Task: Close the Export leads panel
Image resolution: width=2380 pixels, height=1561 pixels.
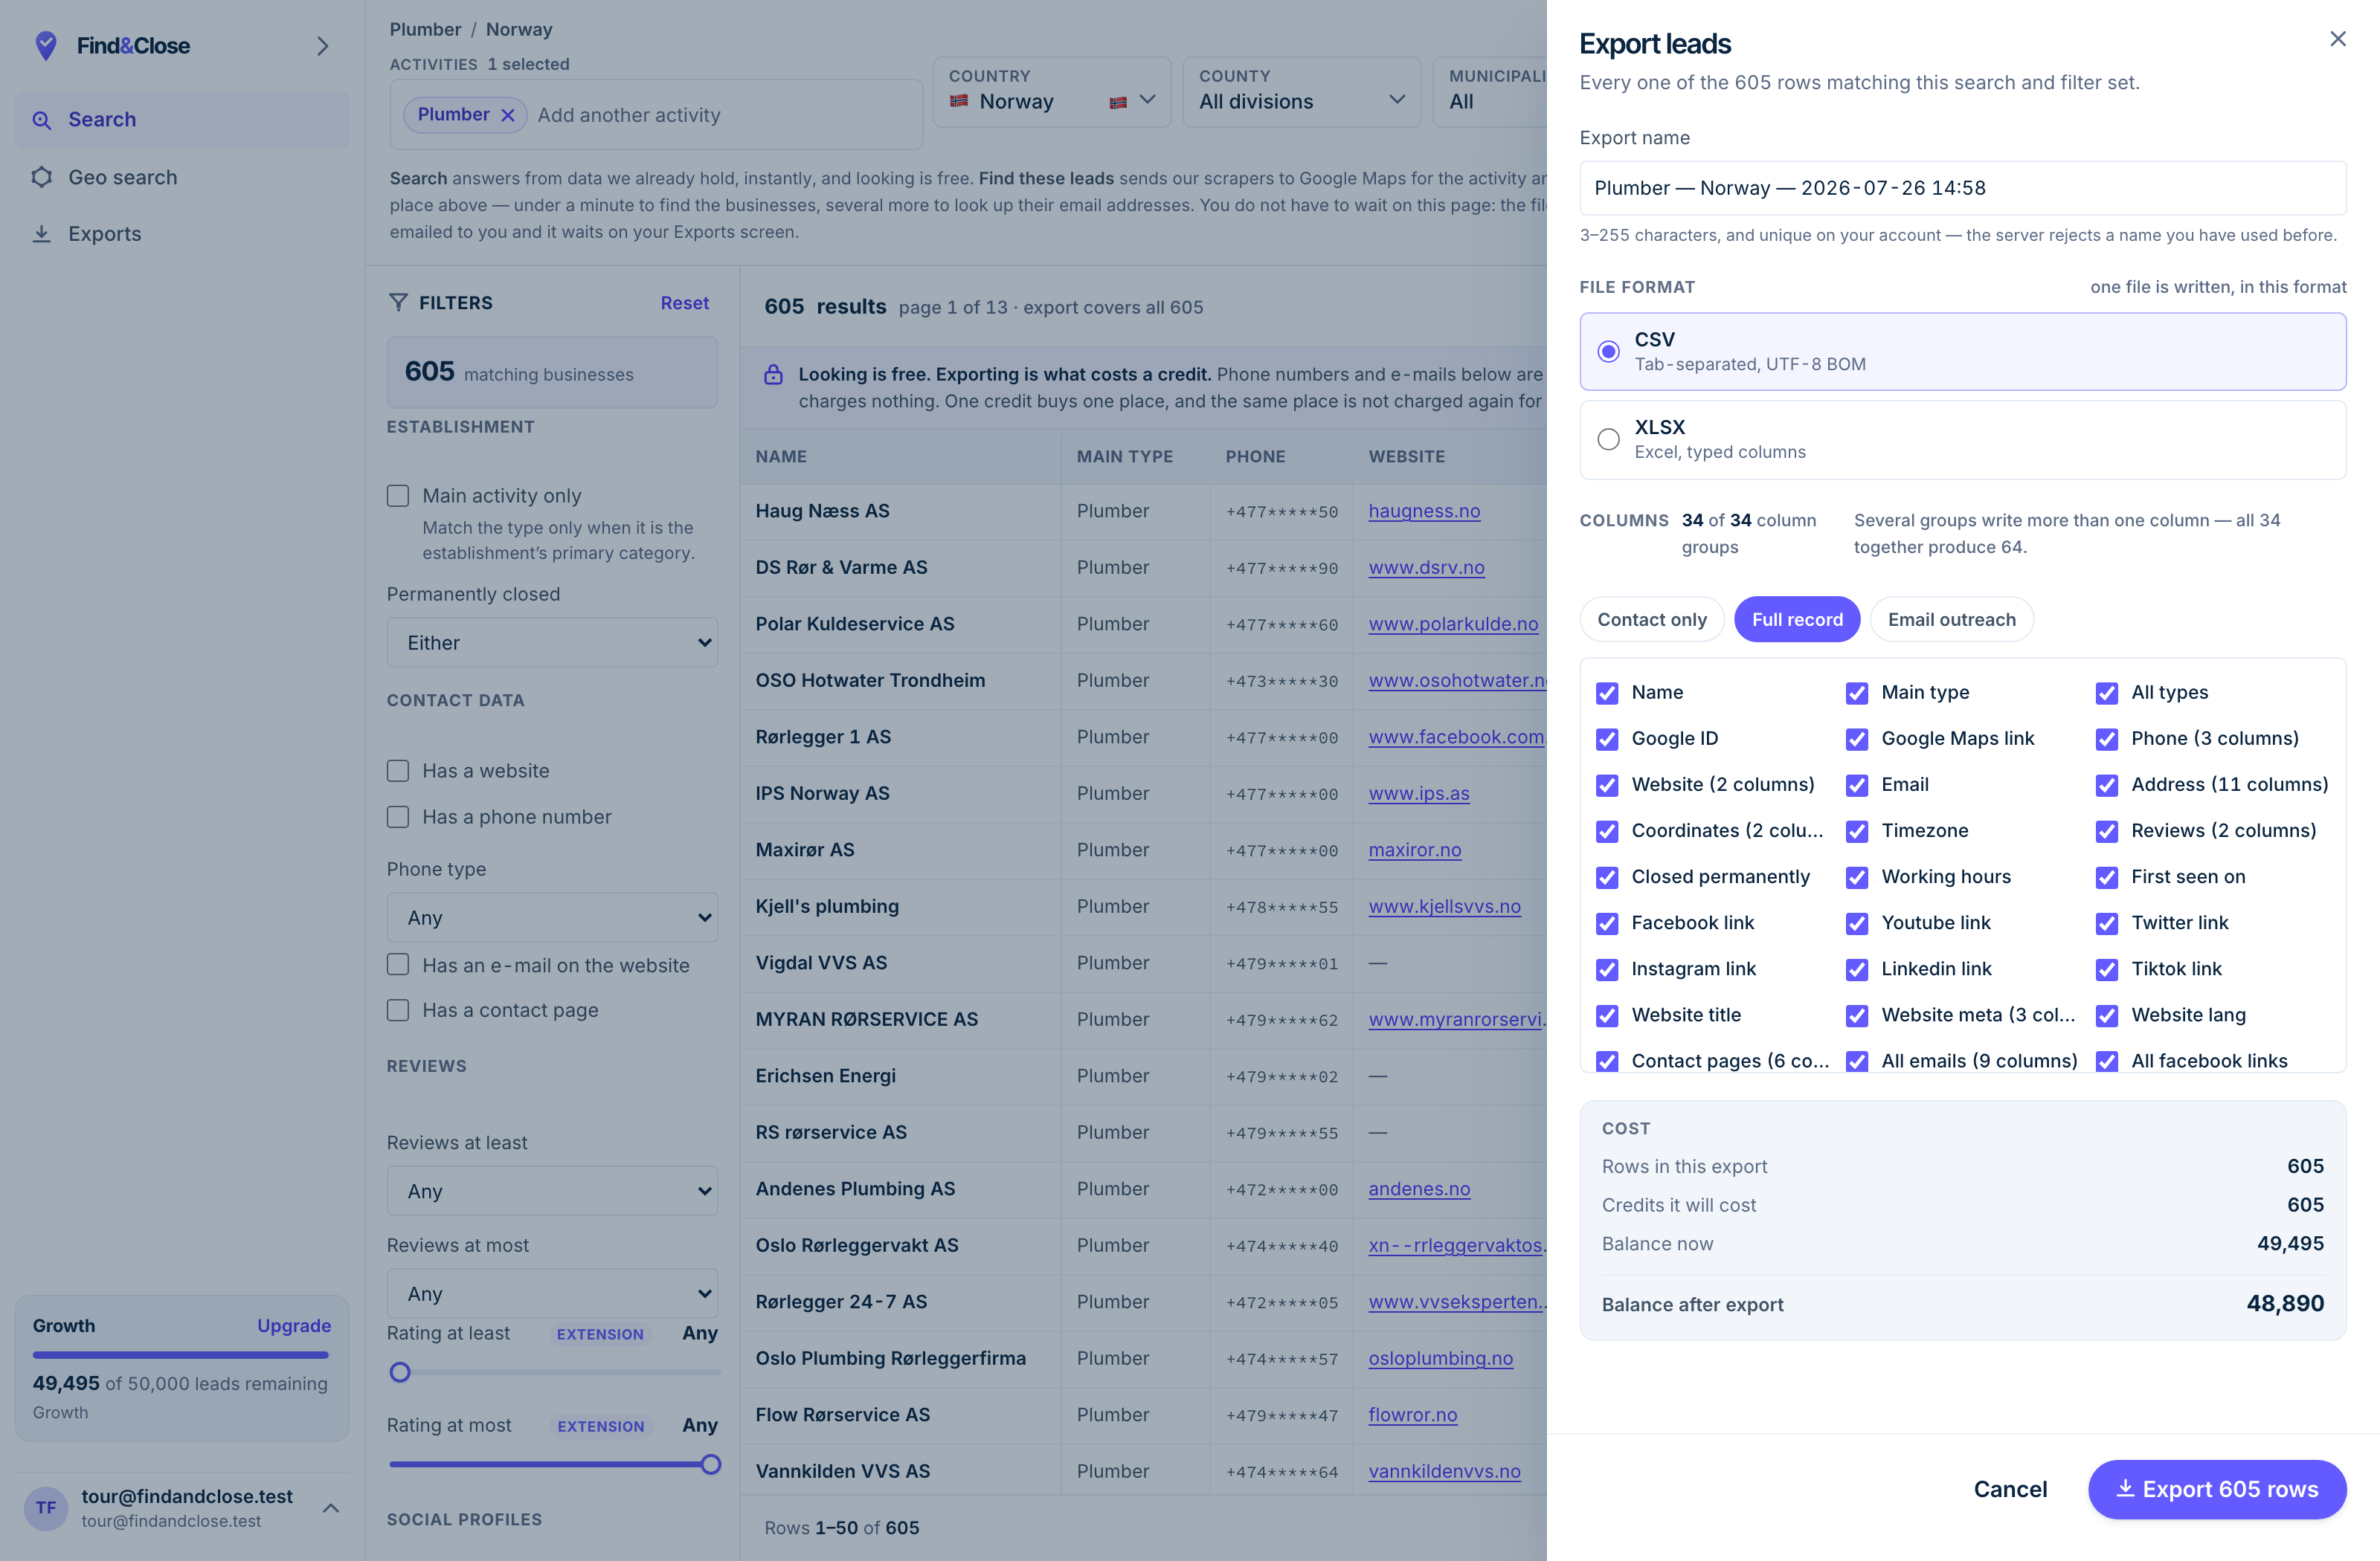Action: pos(2337,39)
